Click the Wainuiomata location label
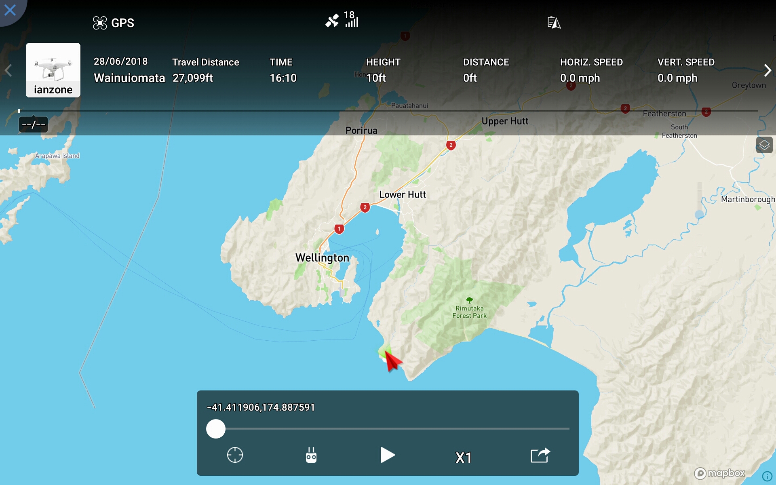 [x=129, y=78]
